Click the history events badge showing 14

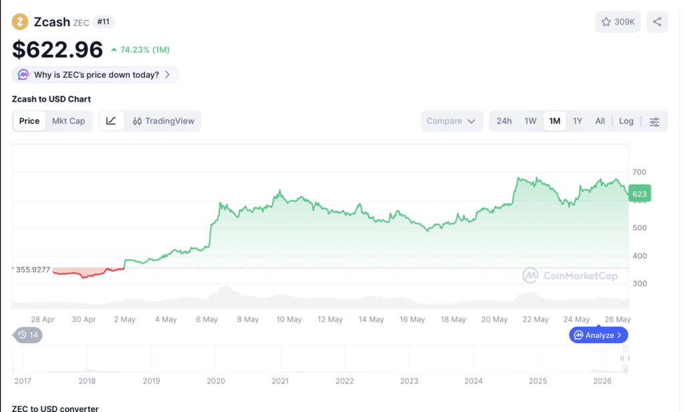click(x=27, y=335)
